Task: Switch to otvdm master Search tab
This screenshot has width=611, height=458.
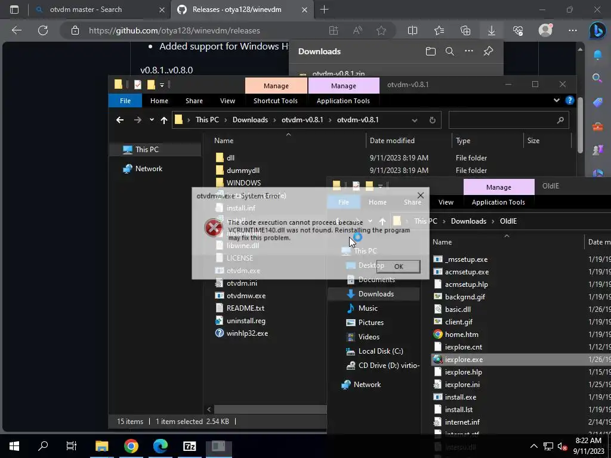Action: tap(86, 10)
